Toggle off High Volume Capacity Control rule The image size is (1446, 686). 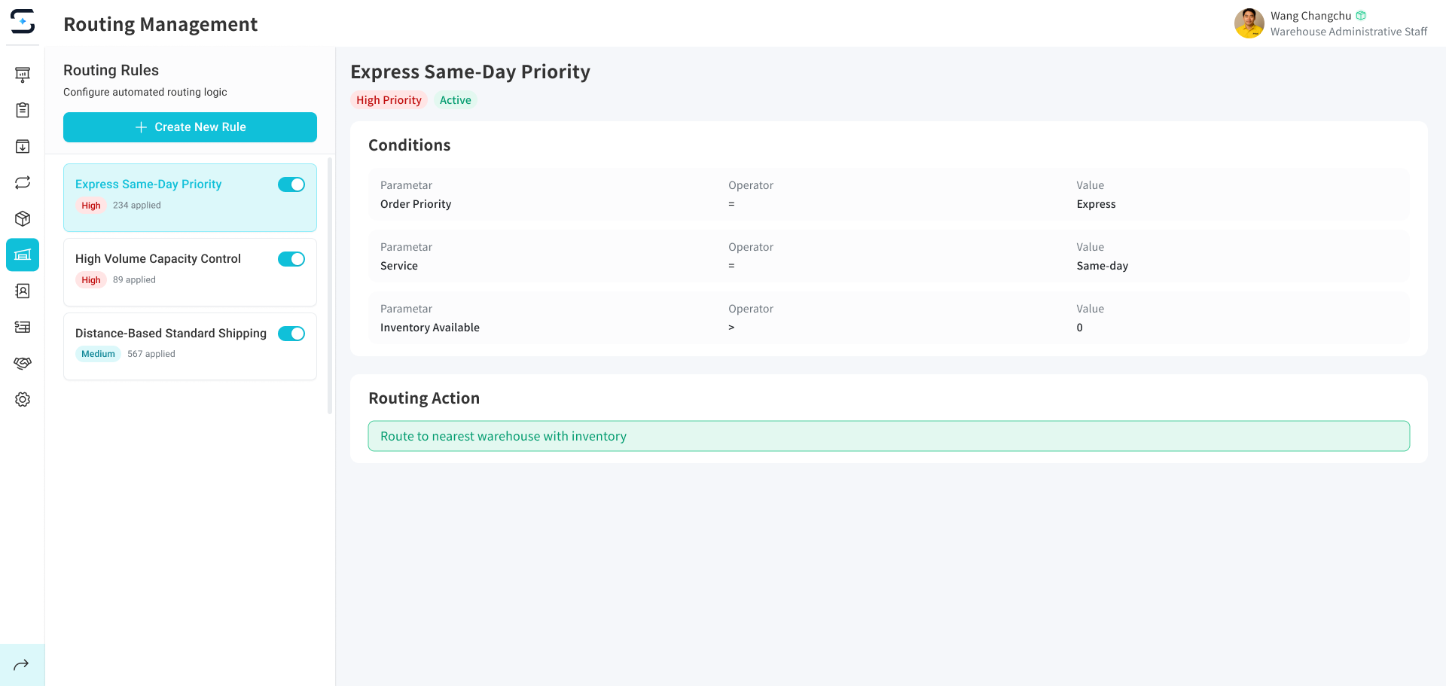(x=291, y=259)
